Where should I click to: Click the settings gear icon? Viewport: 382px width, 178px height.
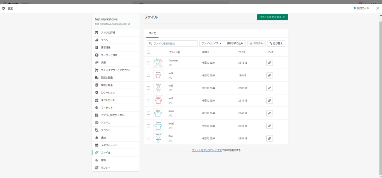[4, 8]
